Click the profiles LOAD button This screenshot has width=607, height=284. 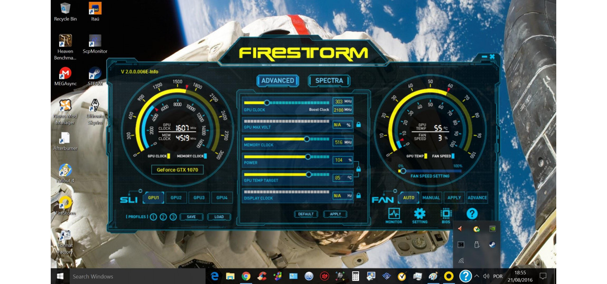click(219, 217)
